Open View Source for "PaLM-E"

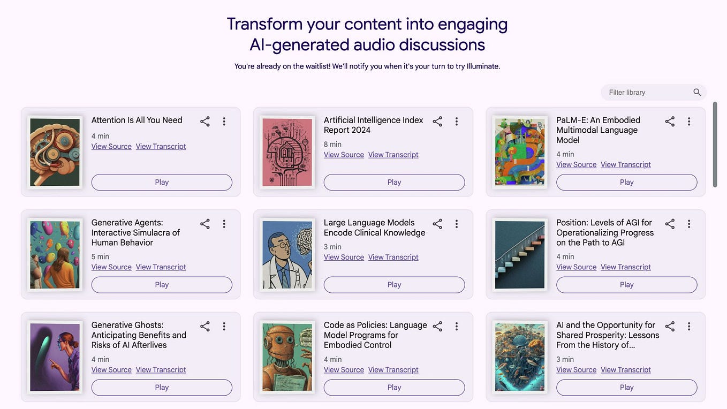tap(576, 164)
